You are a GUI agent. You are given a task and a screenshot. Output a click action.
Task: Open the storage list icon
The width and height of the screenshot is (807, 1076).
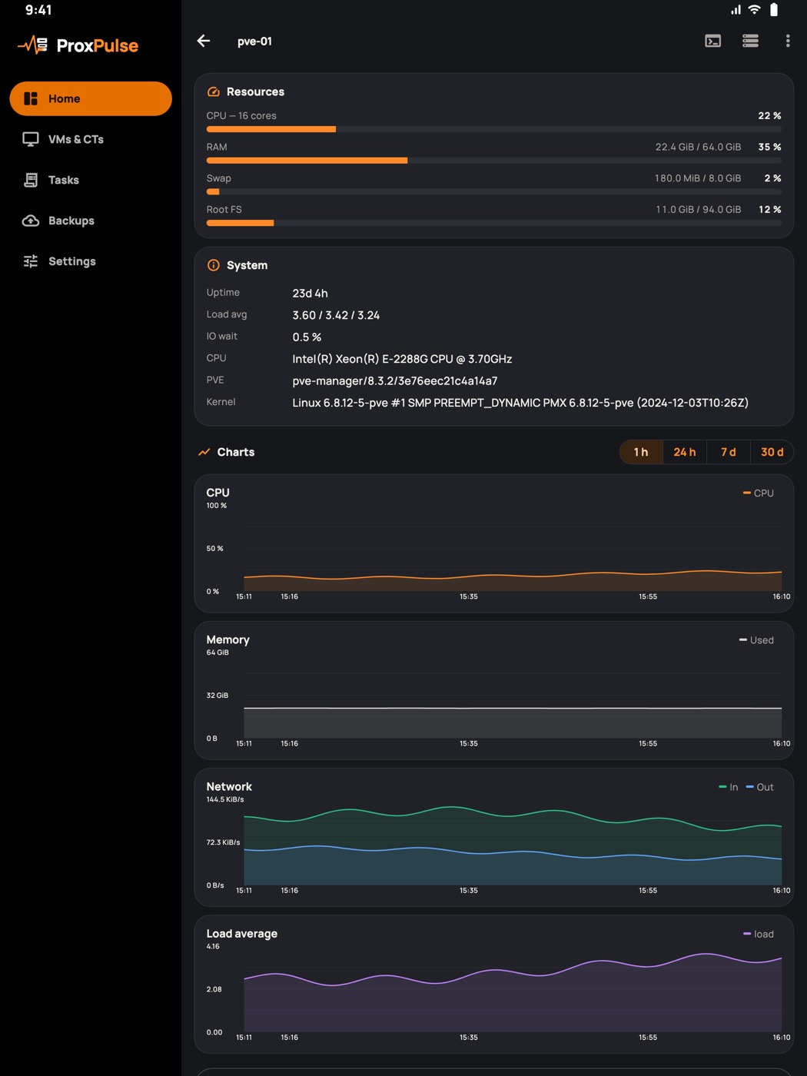751,41
